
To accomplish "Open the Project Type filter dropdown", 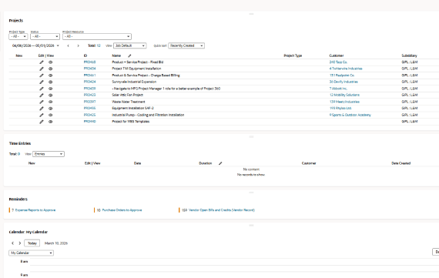I will pos(18,36).
